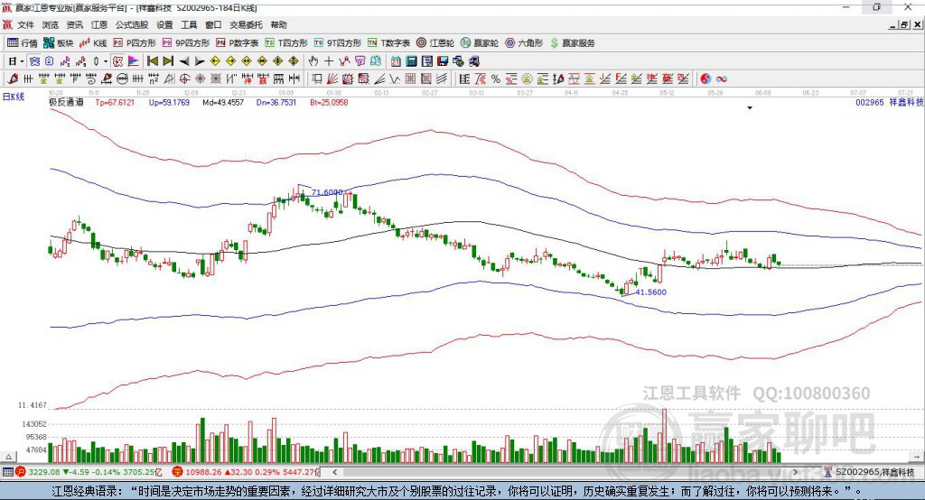
Task: Click the 002965 祥鑫科技 stock label
Action: coord(889,102)
